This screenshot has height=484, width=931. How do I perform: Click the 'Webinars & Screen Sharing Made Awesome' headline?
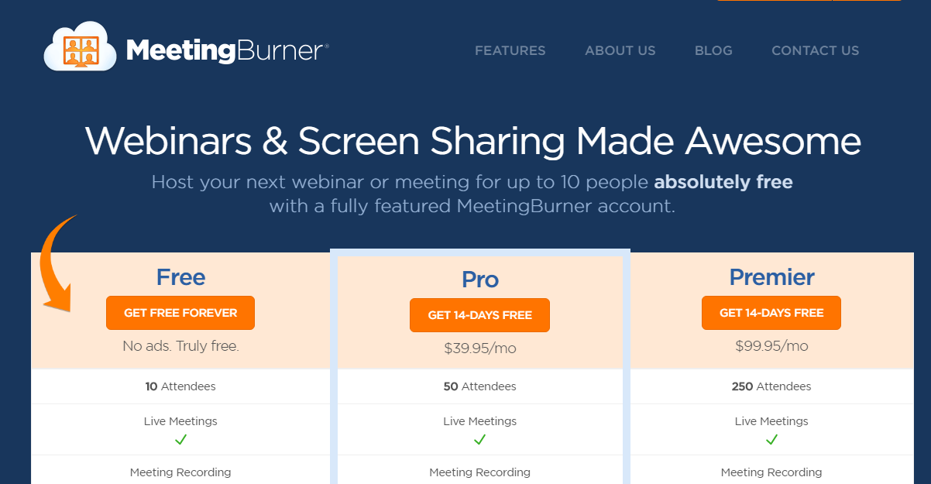pos(472,142)
